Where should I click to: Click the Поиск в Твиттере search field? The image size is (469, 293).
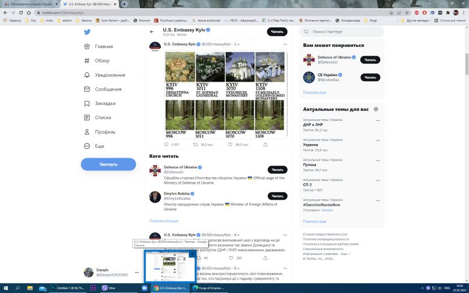pyautogui.click(x=342, y=31)
